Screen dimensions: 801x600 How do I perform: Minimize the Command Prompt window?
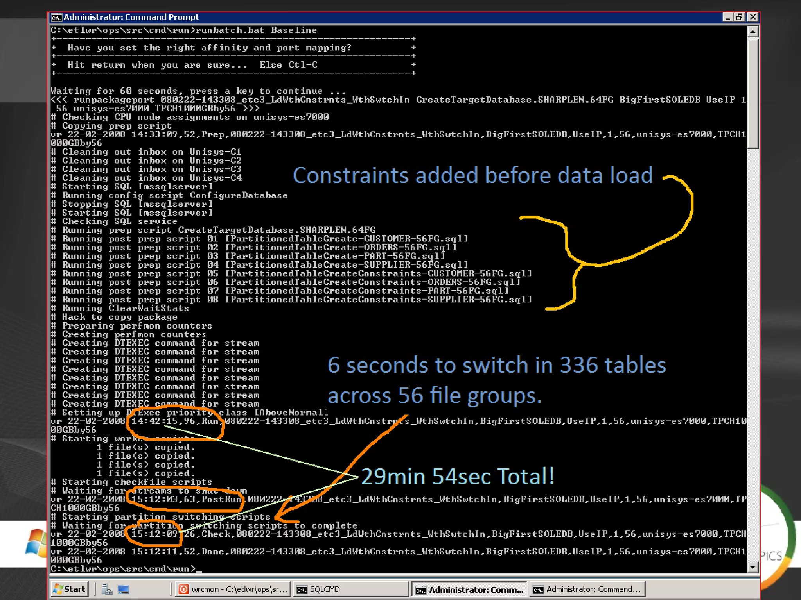[x=727, y=17]
